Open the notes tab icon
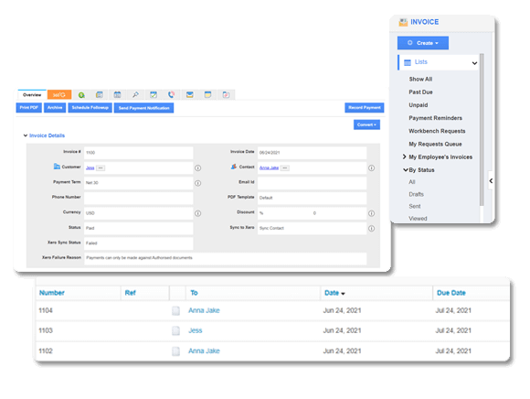 coord(207,95)
